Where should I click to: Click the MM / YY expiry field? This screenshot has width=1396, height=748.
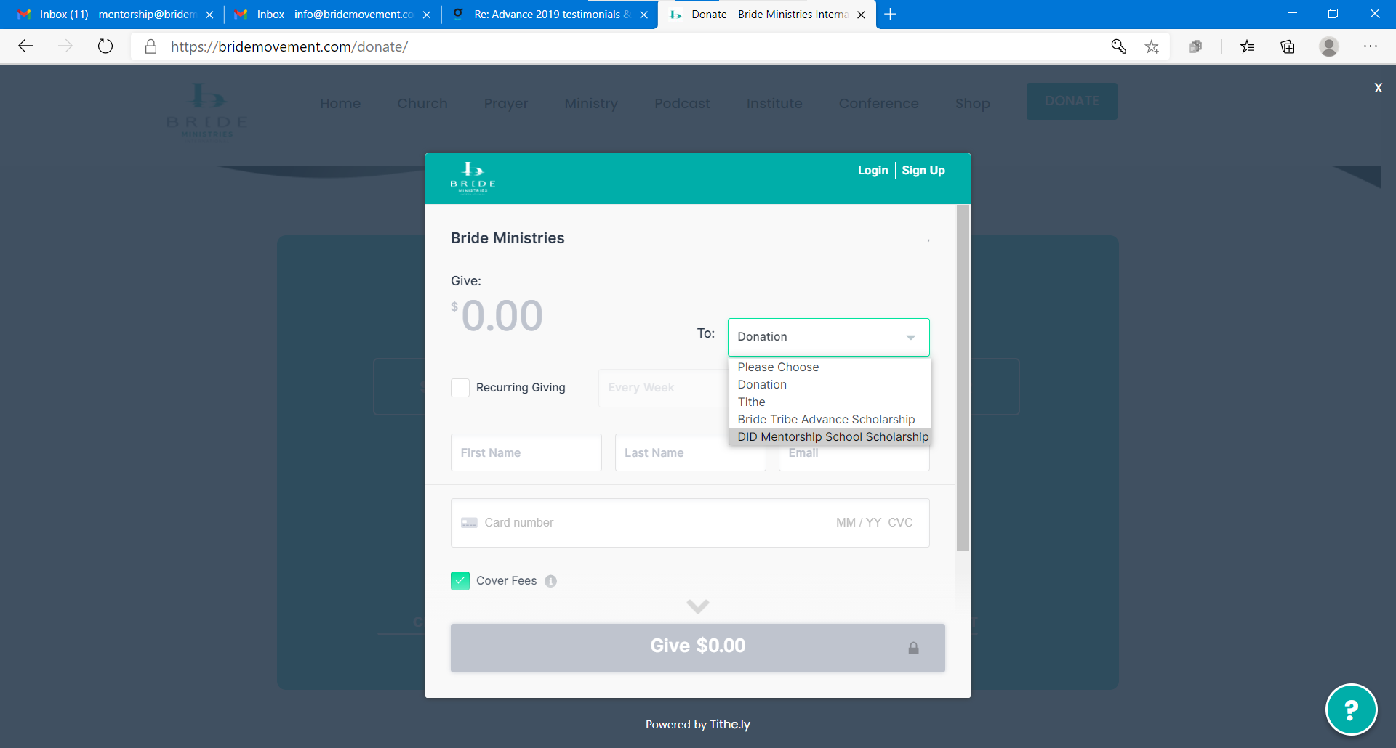coord(858,523)
